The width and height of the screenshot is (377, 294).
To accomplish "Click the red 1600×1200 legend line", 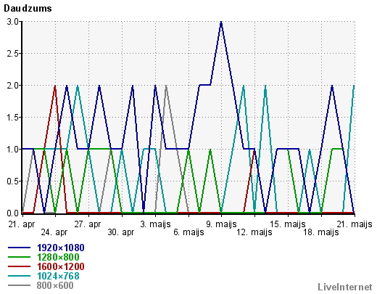I will pos(20,266).
